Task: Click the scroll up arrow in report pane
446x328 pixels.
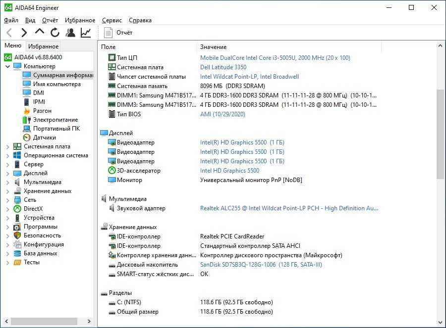Action: [x=440, y=46]
